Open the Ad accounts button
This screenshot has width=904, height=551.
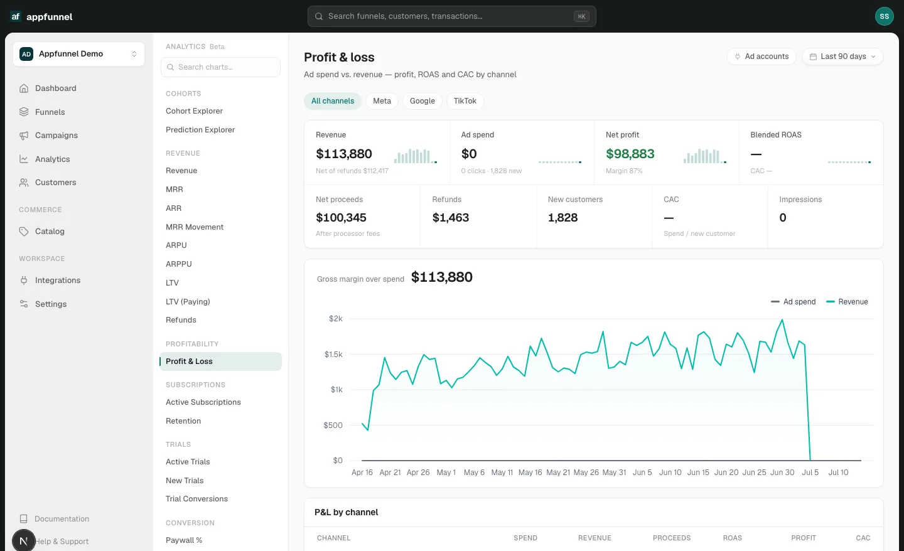pyautogui.click(x=761, y=56)
